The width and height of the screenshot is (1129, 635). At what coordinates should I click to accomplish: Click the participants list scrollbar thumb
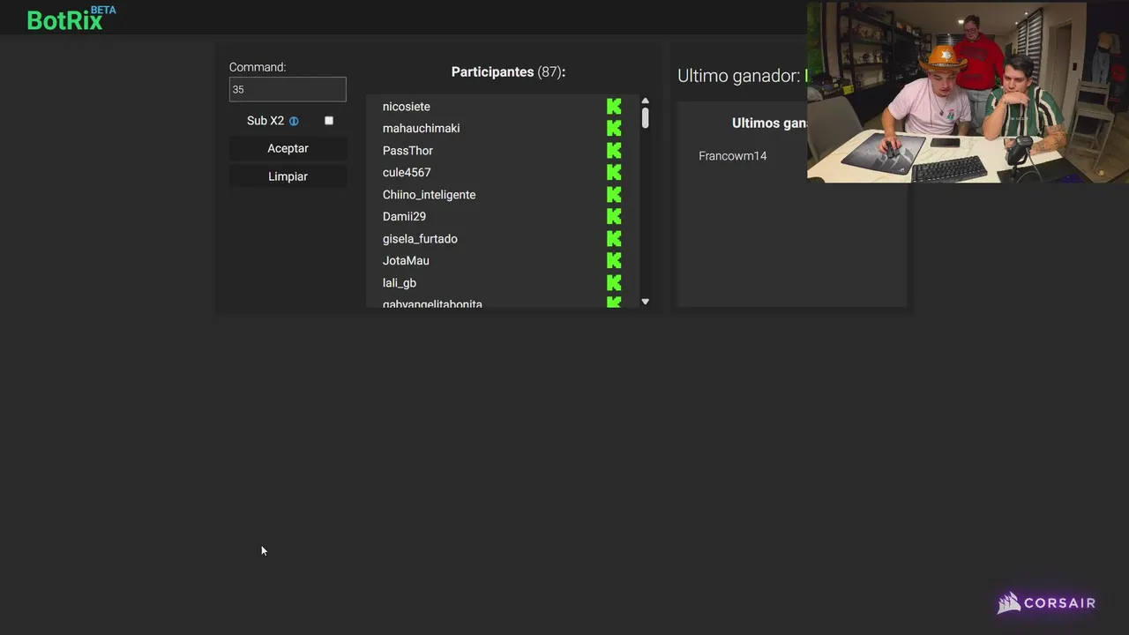tap(645, 117)
